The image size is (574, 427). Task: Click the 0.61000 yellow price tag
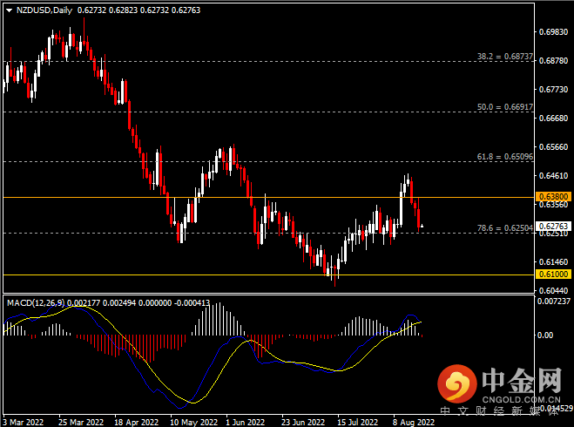tap(553, 274)
